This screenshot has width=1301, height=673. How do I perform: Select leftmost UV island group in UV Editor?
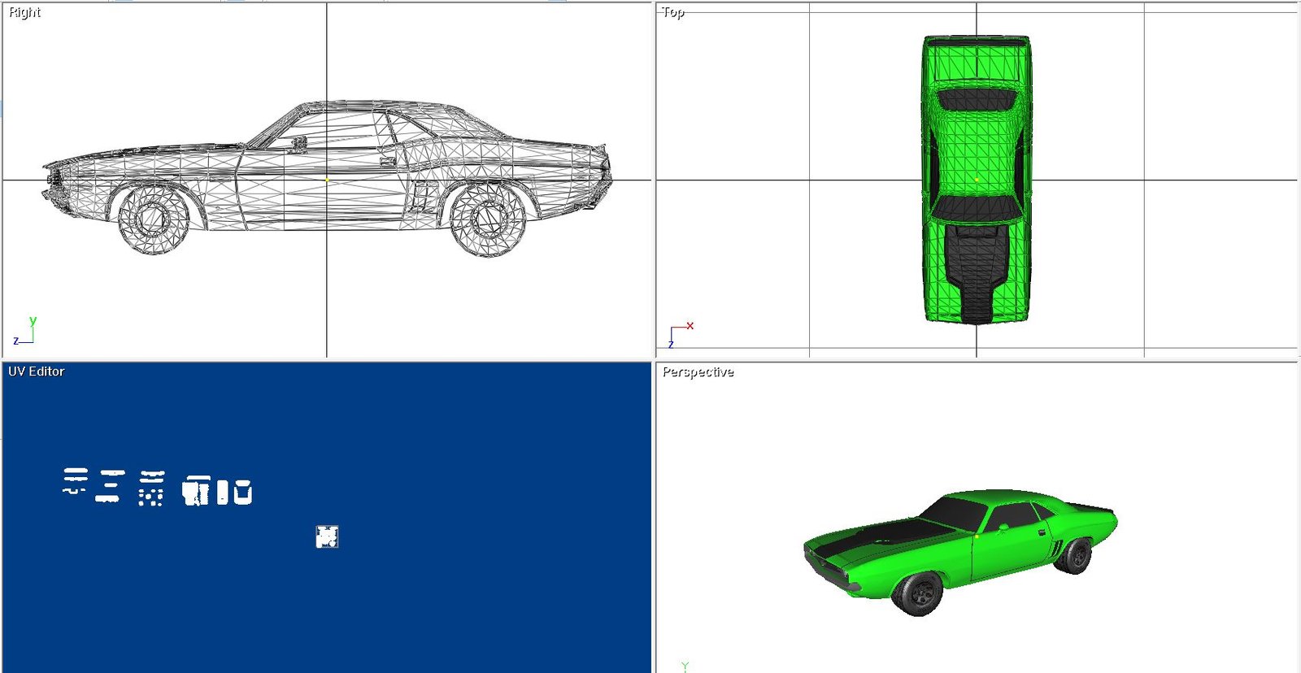[x=76, y=481]
